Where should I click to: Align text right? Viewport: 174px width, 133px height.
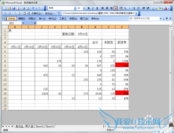coord(111,8)
